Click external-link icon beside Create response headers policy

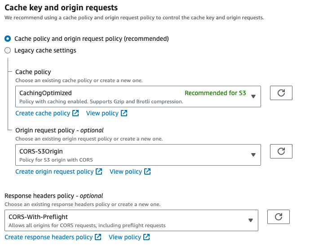98,237
